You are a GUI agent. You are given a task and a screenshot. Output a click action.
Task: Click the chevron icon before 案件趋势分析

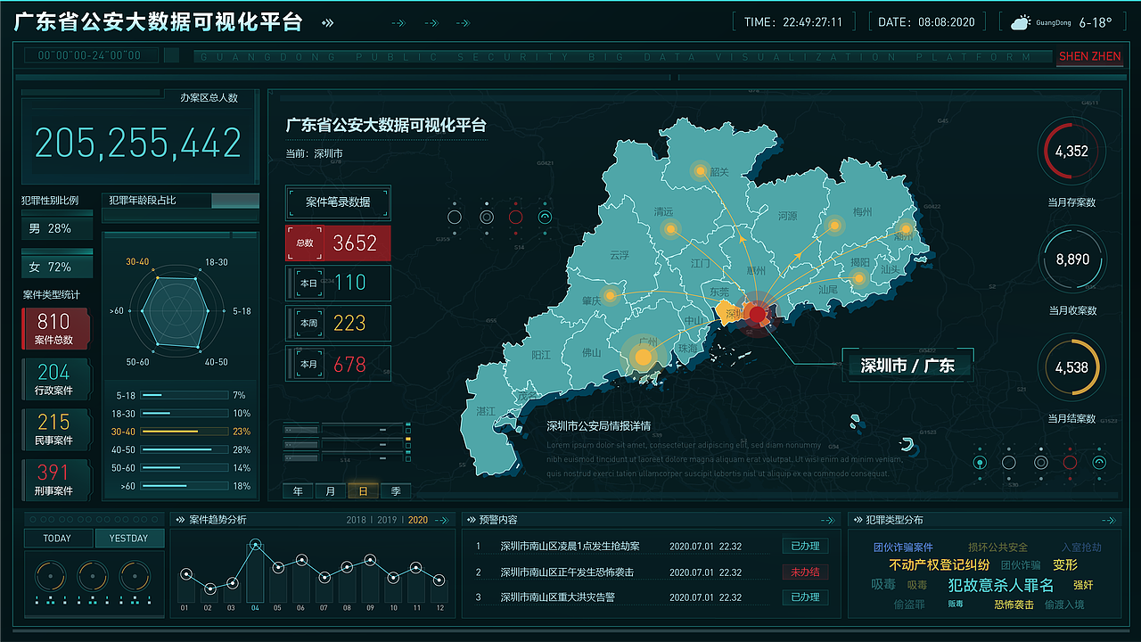[x=181, y=520]
